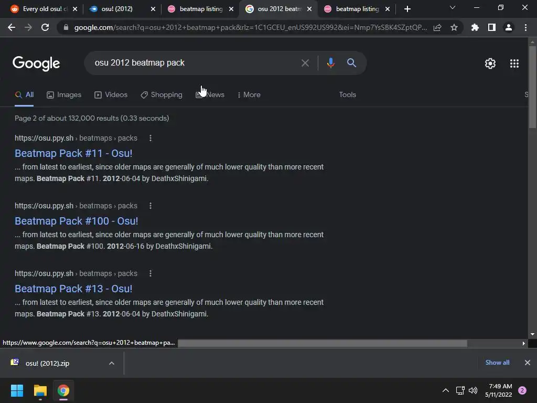Select the Images results tab
Image resolution: width=537 pixels, height=403 pixels.
point(64,94)
